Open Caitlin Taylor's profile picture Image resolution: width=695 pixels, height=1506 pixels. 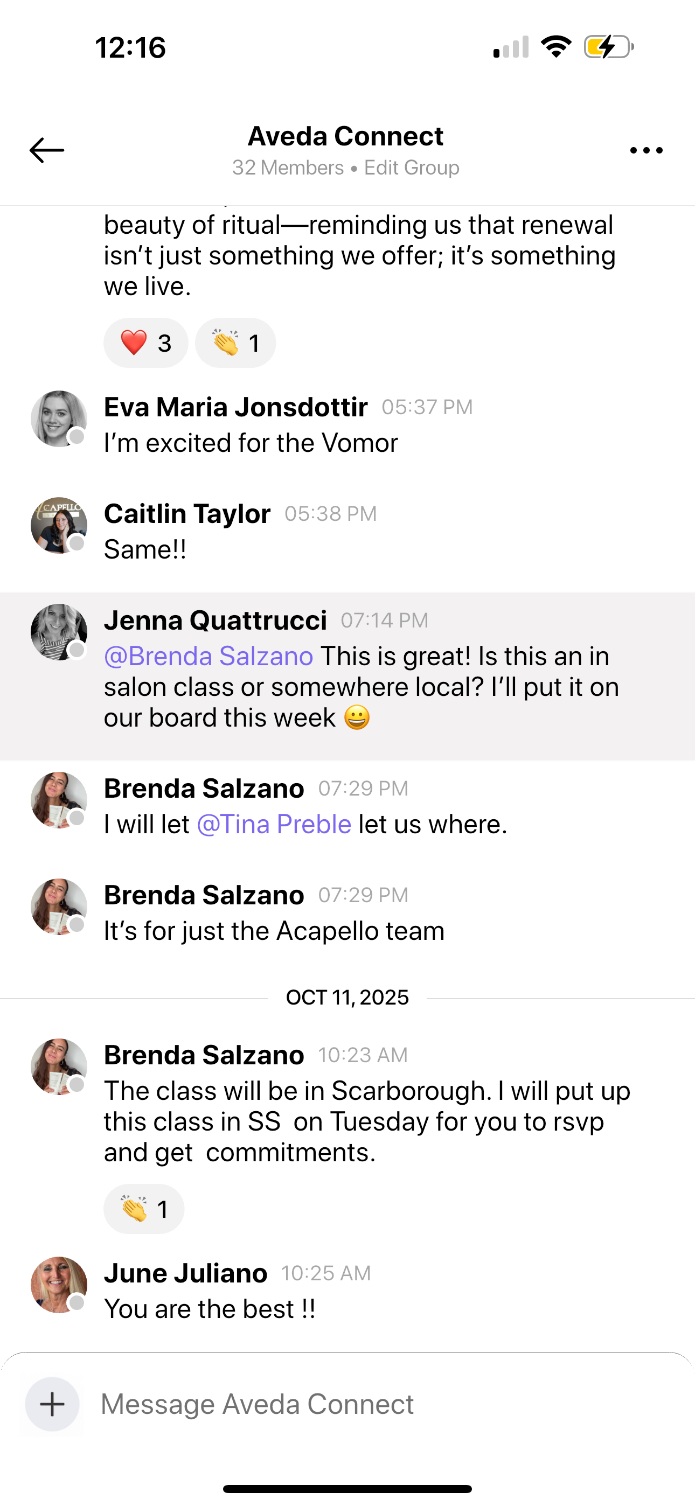pos(59,525)
